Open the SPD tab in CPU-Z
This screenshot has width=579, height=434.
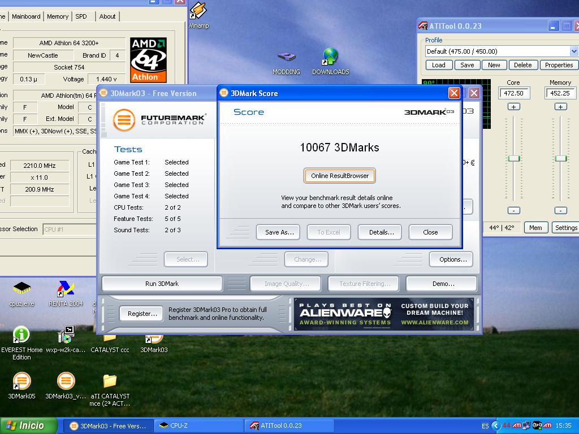click(x=81, y=16)
